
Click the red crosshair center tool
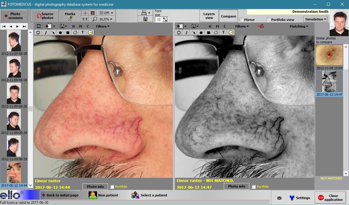tap(85, 13)
